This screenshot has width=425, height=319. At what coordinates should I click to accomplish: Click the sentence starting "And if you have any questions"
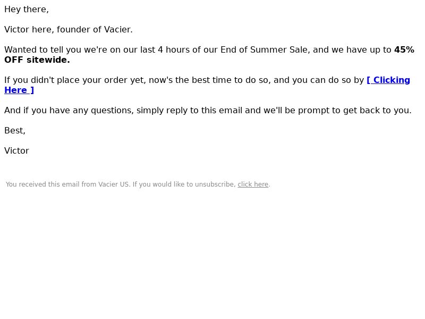click(x=208, y=111)
